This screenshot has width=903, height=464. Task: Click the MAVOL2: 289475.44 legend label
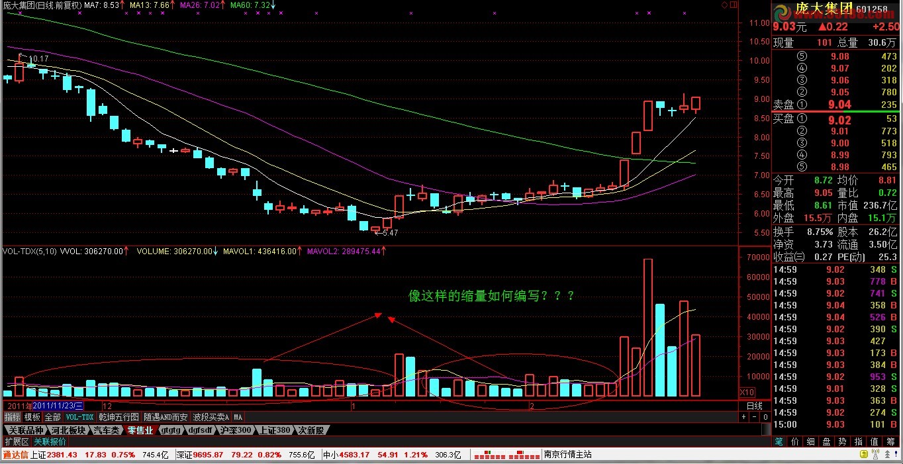point(343,252)
